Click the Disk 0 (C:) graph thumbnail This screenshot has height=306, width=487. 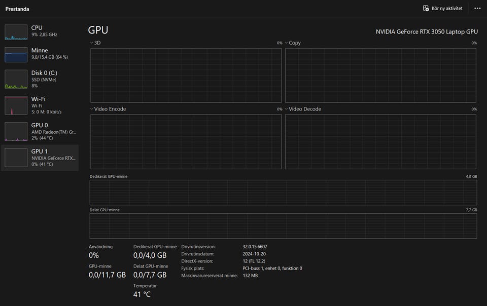(x=16, y=80)
